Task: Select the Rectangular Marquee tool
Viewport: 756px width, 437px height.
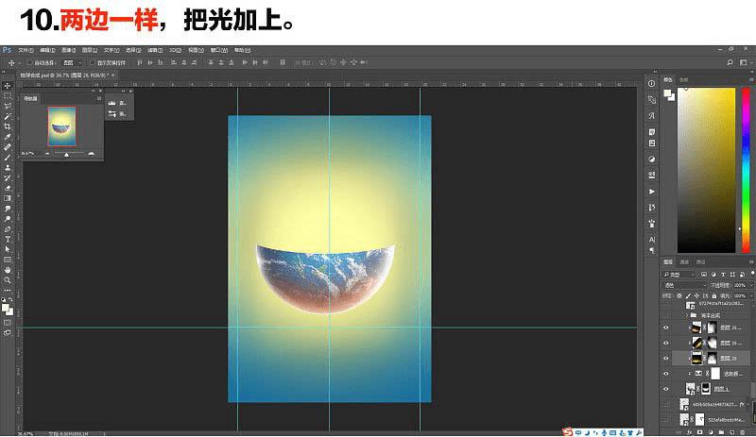Action: (x=8, y=96)
